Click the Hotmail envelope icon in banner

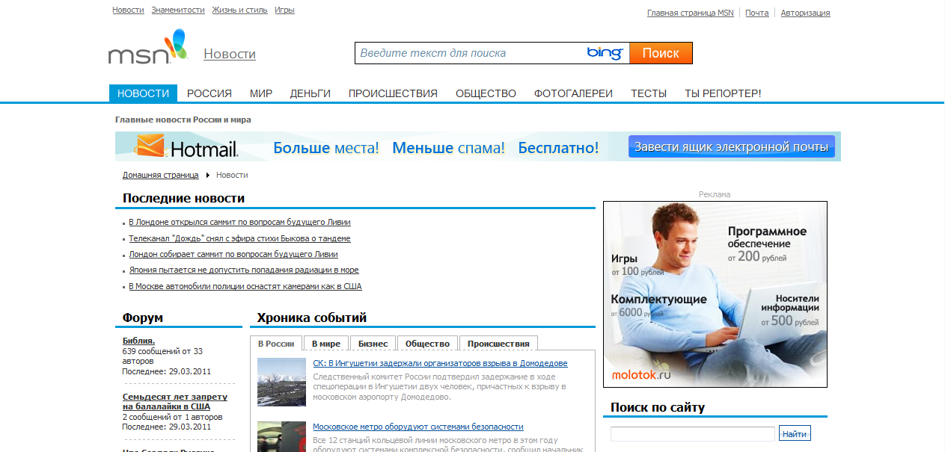pyautogui.click(x=150, y=147)
